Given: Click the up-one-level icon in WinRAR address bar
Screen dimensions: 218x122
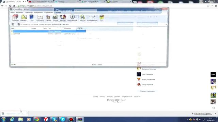Looking at the screenshot, I should (13, 24).
